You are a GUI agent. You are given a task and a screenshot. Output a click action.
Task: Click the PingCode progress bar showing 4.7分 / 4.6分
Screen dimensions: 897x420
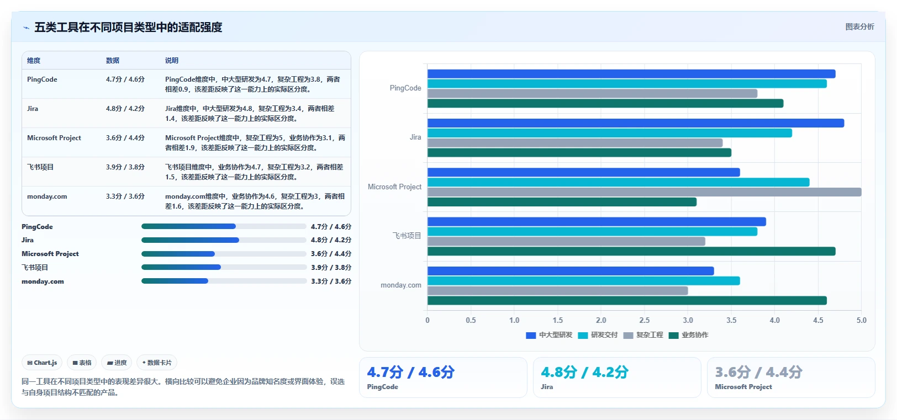click(x=224, y=226)
